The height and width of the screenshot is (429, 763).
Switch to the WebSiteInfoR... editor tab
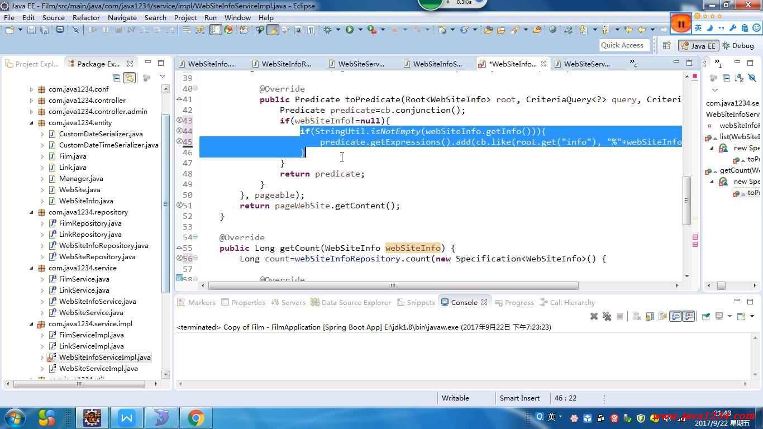(282, 64)
